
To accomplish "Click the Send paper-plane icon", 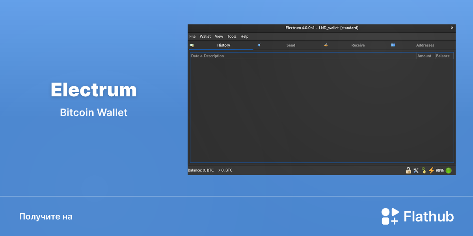I will 259,45.
